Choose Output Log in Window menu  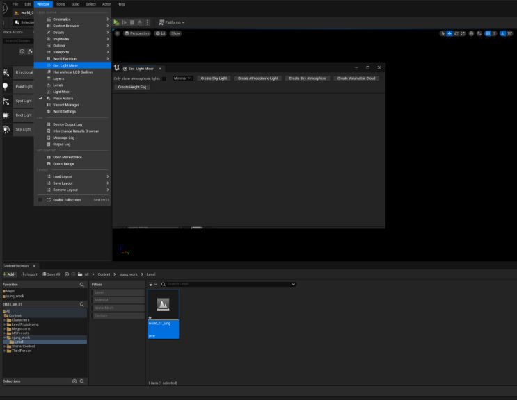click(62, 144)
